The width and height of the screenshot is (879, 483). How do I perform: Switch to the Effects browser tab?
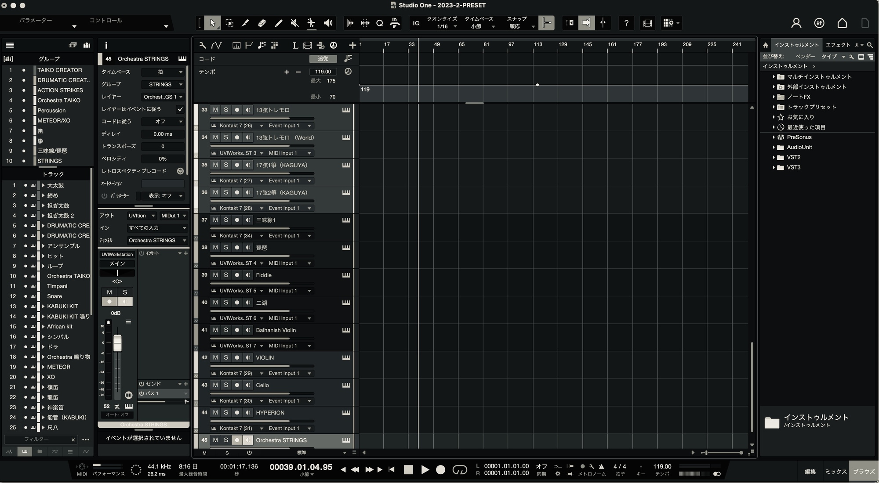838,45
